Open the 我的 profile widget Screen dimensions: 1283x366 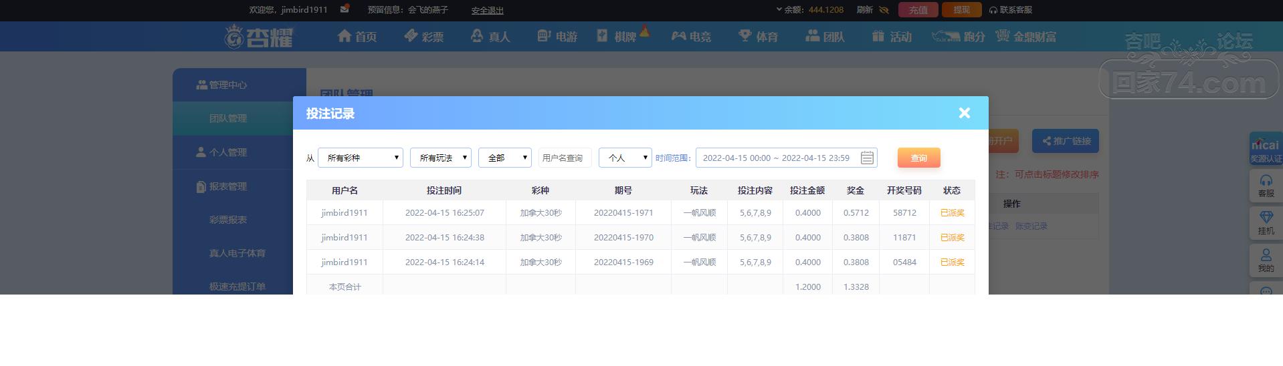click(1266, 260)
